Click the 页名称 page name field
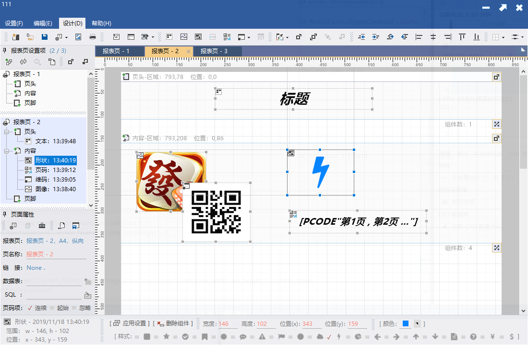 point(56,254)
